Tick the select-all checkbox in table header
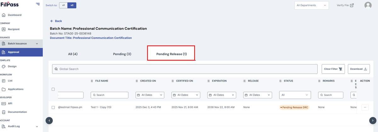Viewport: 378px width, 132px height. tap(53, 89)
